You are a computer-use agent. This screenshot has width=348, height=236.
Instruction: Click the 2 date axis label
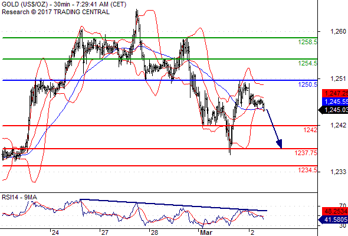click(x=252, y=232)
